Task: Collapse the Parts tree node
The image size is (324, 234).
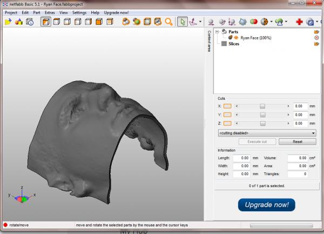Action: point(217,32)
